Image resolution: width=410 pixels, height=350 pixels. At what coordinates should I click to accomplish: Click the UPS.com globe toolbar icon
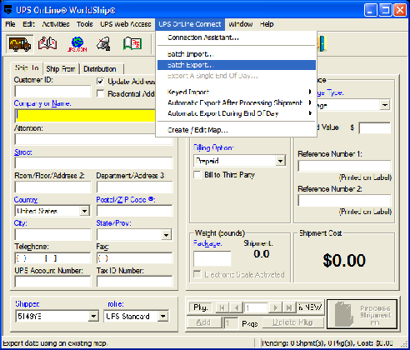coord(77,44)
